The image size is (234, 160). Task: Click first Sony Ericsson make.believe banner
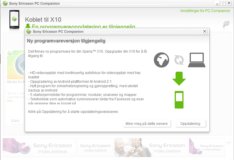[x=39, y=147]
